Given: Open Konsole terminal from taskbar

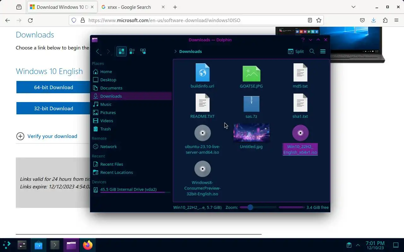Looking at the screenshot, I should [x=55, y=245].
